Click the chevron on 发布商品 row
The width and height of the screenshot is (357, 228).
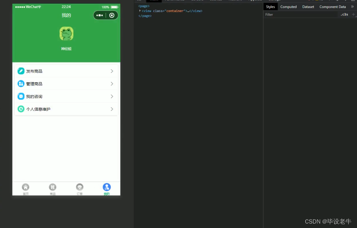[112, 71]
